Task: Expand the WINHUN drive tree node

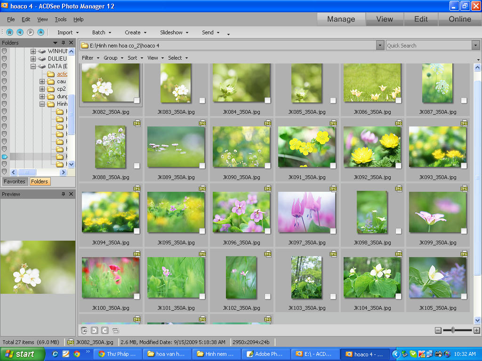Action: pos(33,51)
